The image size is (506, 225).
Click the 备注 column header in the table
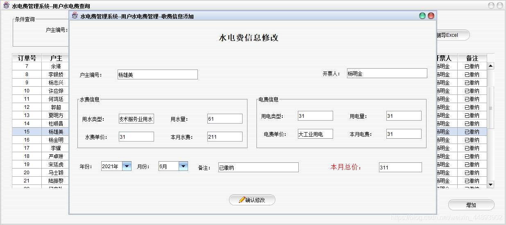click(x=472, y=58)
